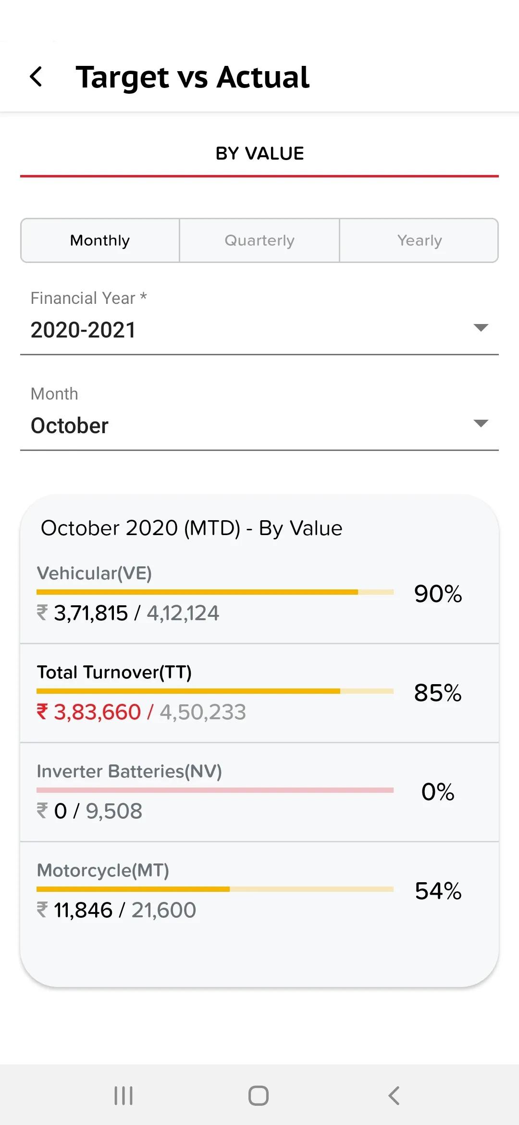This screenshot has width=519, height=1125.
Task: Switch to Quarterly period view
Action: pyautogui.click(x=259, y=240)
